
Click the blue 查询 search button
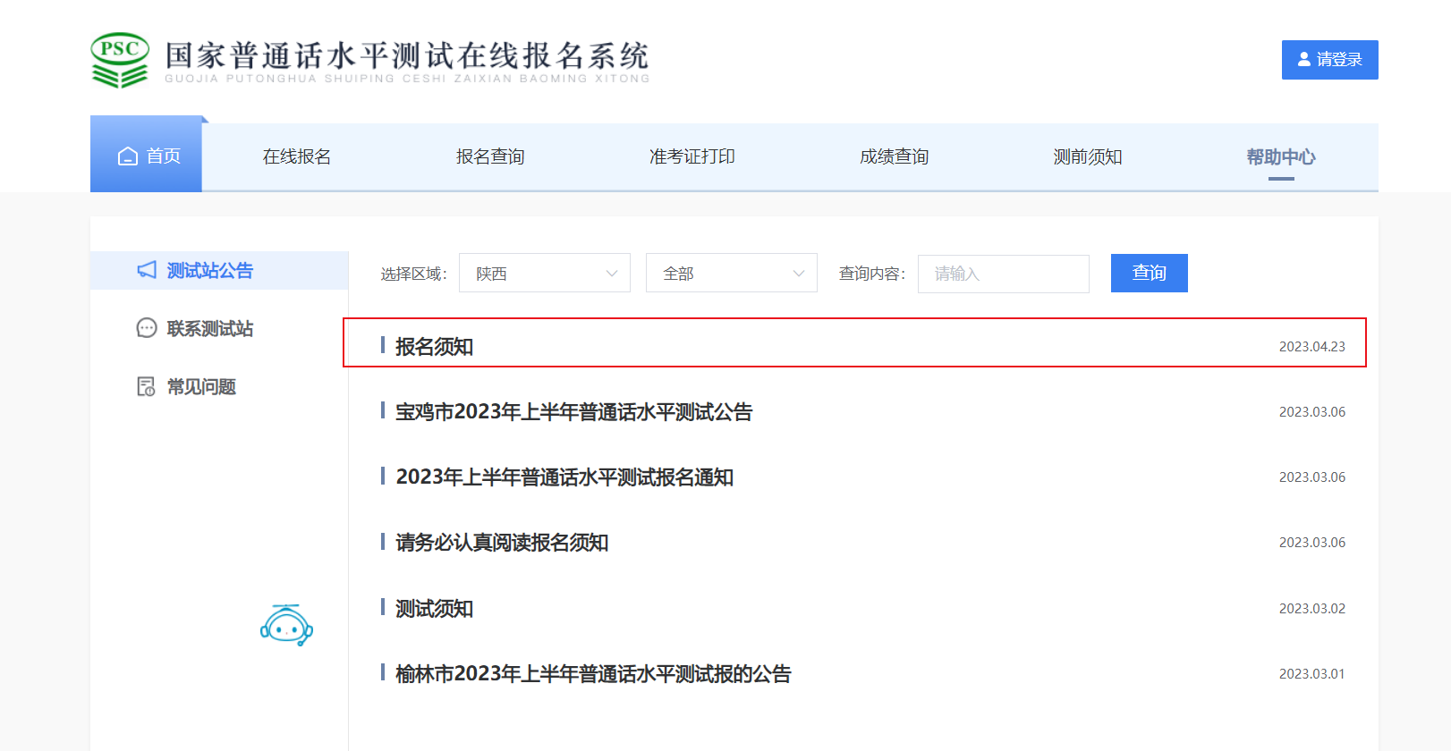click(1150, 273)
